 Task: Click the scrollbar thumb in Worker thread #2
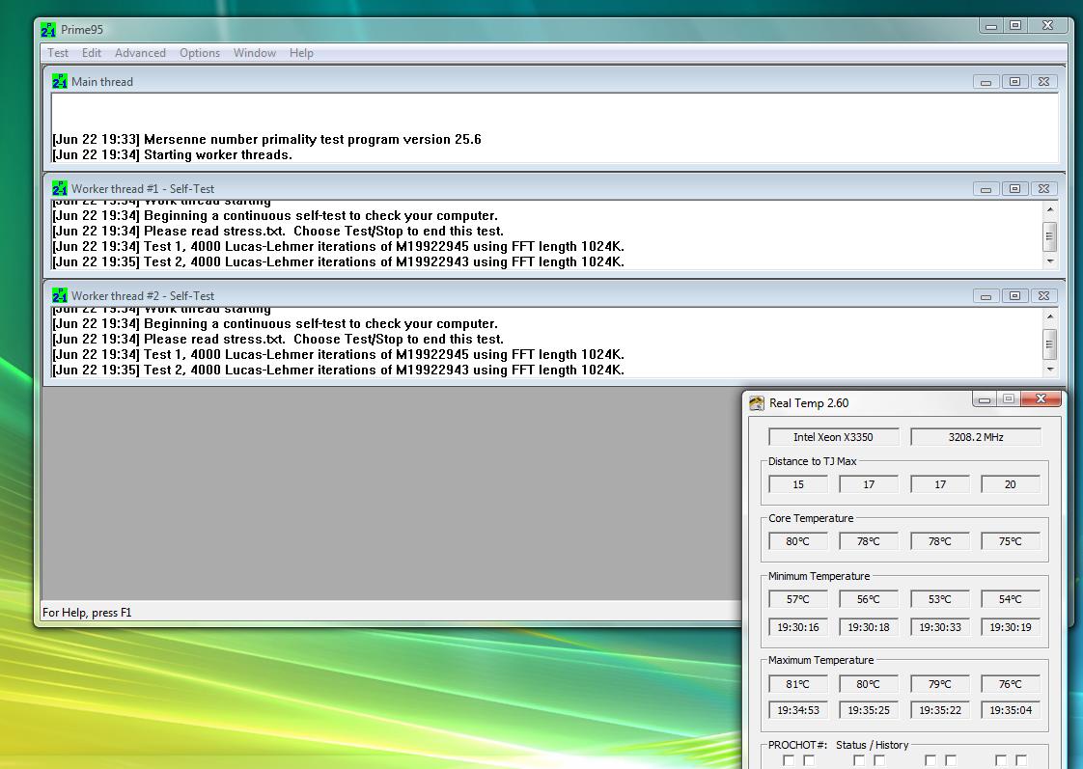coord(1050,344)
